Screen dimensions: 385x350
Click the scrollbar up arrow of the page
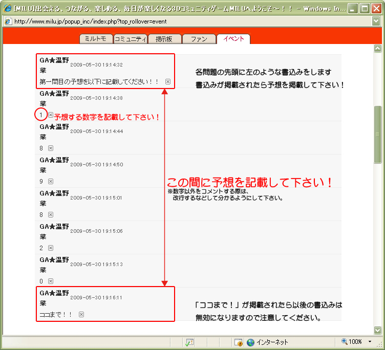coord(378,49)
